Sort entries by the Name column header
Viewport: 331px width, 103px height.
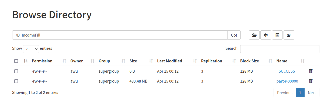point(282,61)
